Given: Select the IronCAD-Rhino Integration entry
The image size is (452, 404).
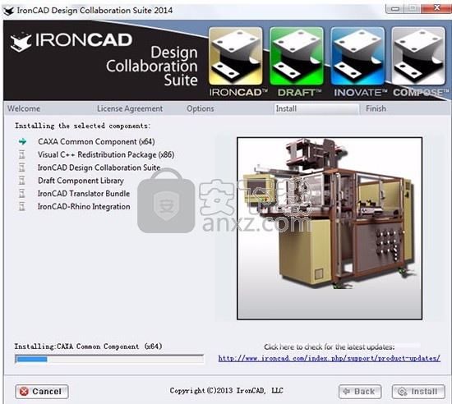Looking at the screenshot, I should (x=84, y=206).
